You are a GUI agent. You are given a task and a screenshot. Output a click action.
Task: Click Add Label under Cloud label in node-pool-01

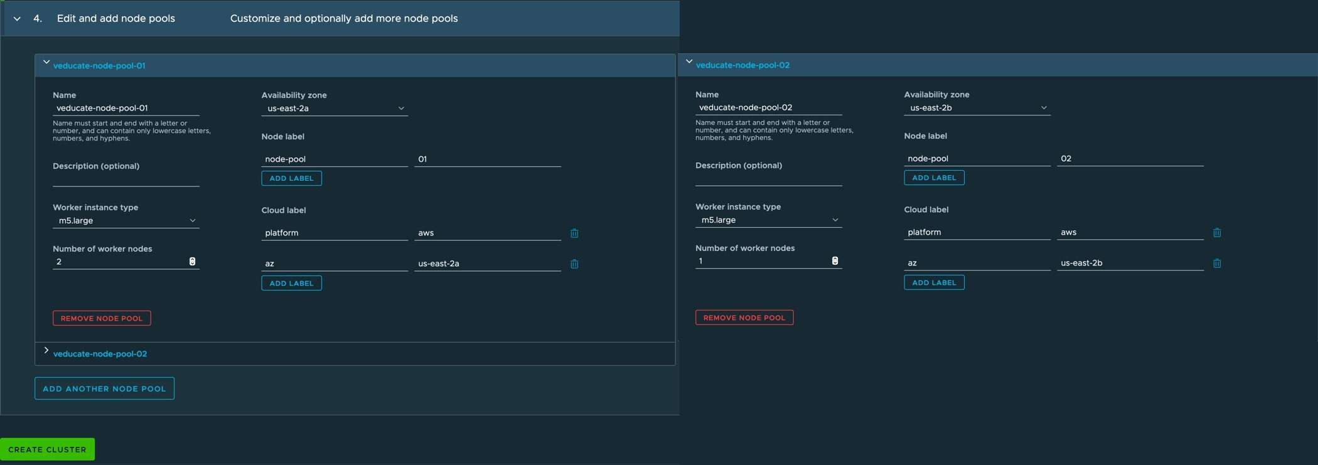point(291,283)
